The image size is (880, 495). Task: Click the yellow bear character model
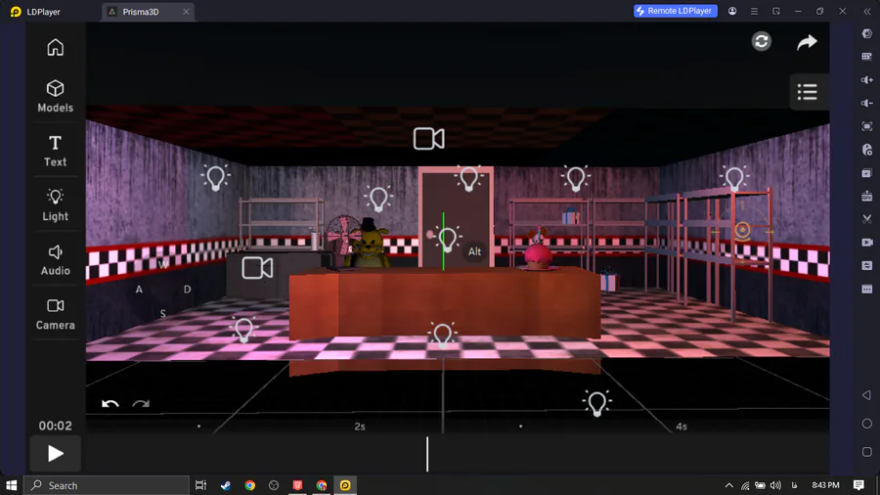[x=369, y=243]
